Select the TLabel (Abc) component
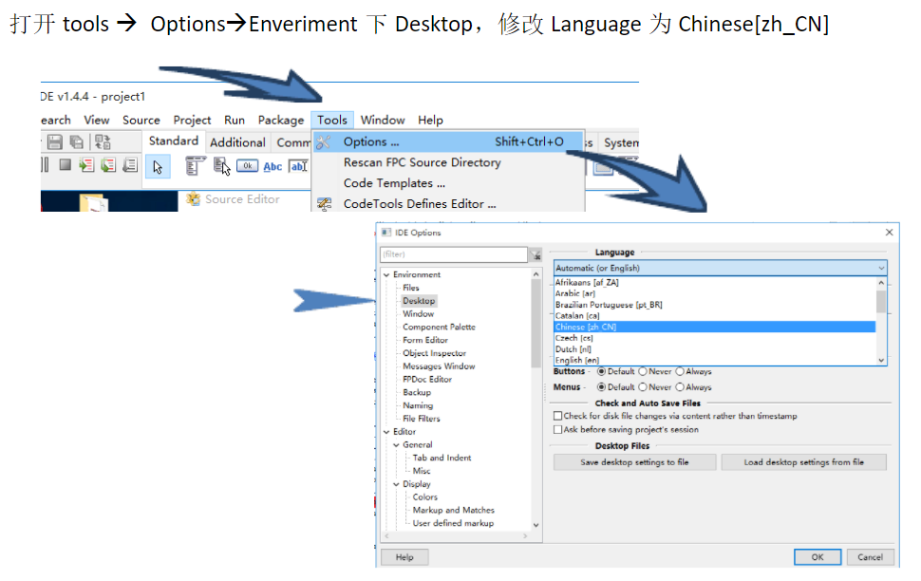 pos(272,166)
